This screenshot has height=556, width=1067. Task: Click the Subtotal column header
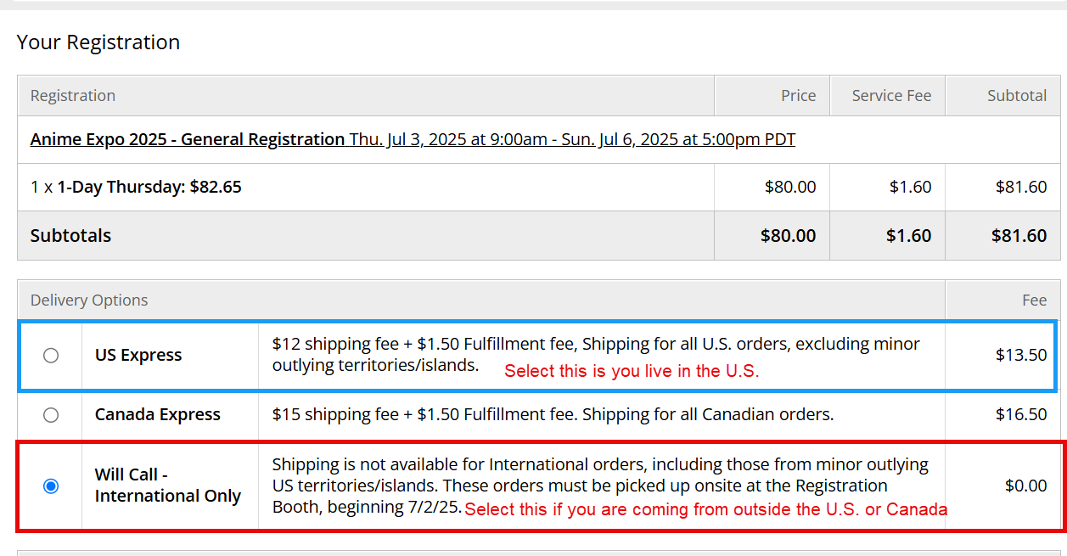coord(1016,96)
